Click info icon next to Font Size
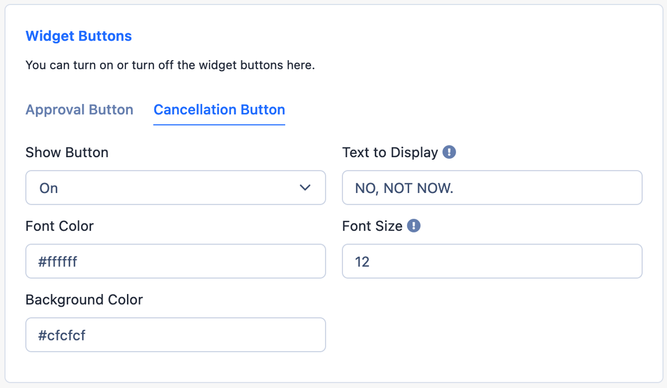Screen dimensions: 667x388 click(x=414, y=226)
